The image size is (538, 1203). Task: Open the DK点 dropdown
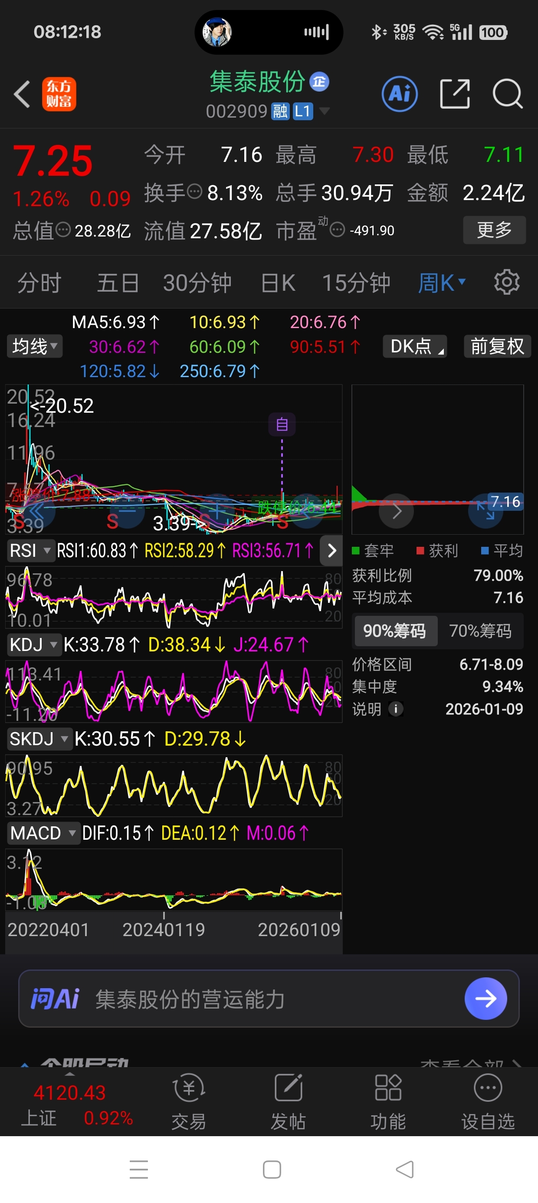click(x=415, y=346)
